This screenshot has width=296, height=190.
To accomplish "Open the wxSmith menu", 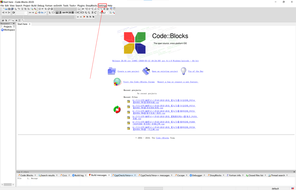I will (x=58, y=6).
